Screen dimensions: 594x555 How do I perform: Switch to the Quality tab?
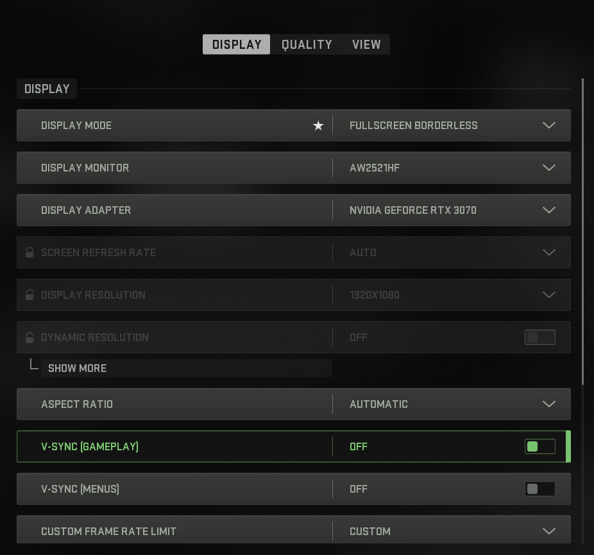307,44
